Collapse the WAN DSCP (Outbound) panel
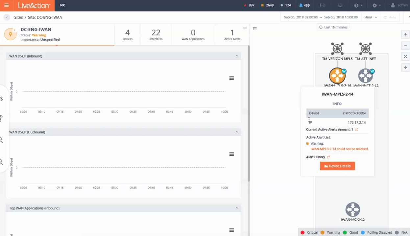The width and height of the screenshot is (410, 236). (237, 132)
